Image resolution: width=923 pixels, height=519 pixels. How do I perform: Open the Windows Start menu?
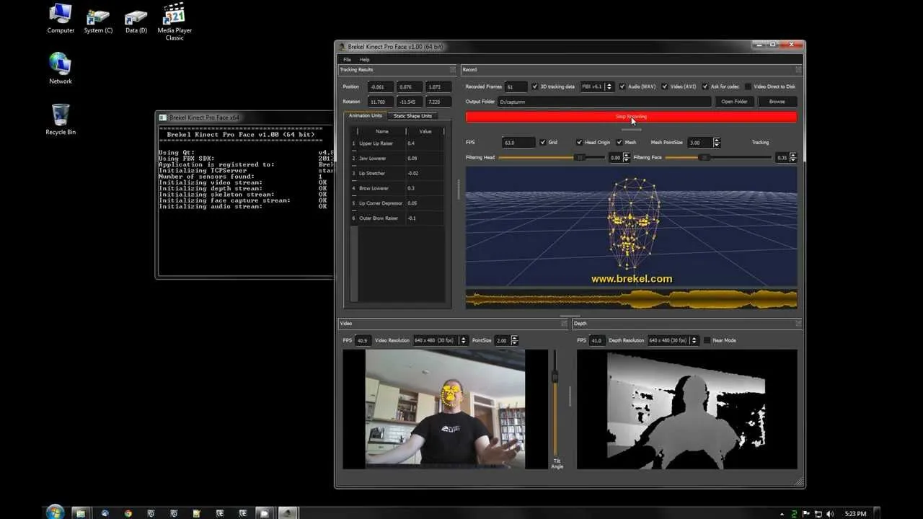click(55, 513)
